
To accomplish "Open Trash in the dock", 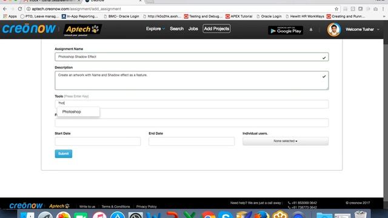I will tap(361, 214).
